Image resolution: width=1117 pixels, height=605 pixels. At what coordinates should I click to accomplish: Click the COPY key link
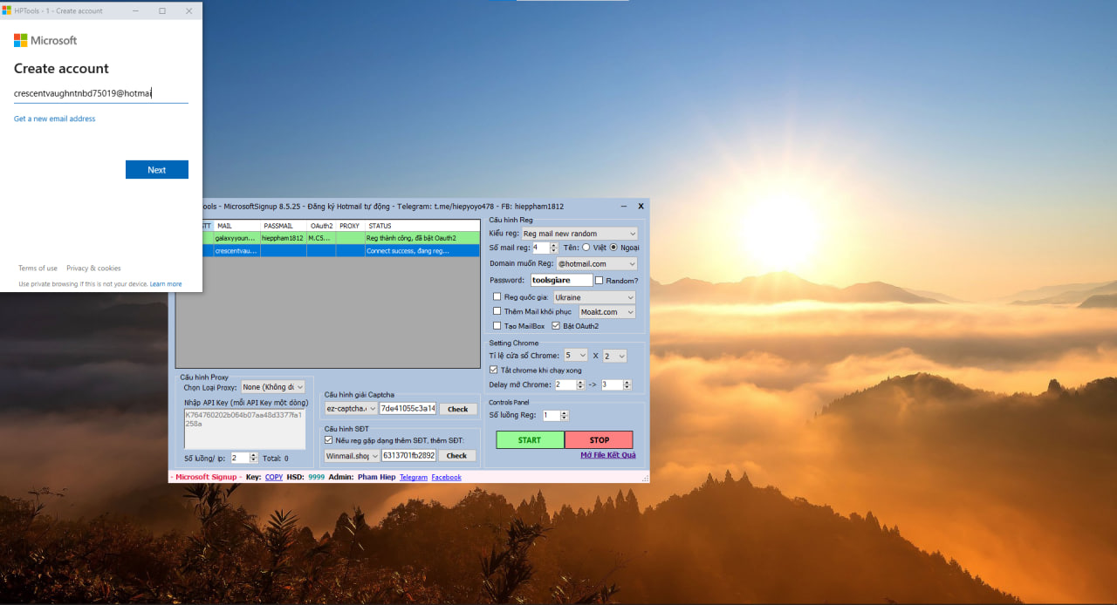point(274,477)
